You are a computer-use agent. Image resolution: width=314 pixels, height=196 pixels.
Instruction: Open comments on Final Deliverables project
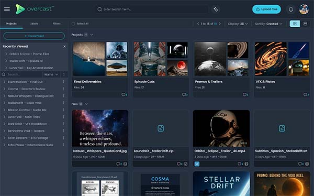coord(124,94)
